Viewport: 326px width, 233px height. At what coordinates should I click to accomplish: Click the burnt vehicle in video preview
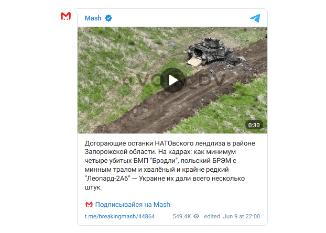(x=212, y=52)
